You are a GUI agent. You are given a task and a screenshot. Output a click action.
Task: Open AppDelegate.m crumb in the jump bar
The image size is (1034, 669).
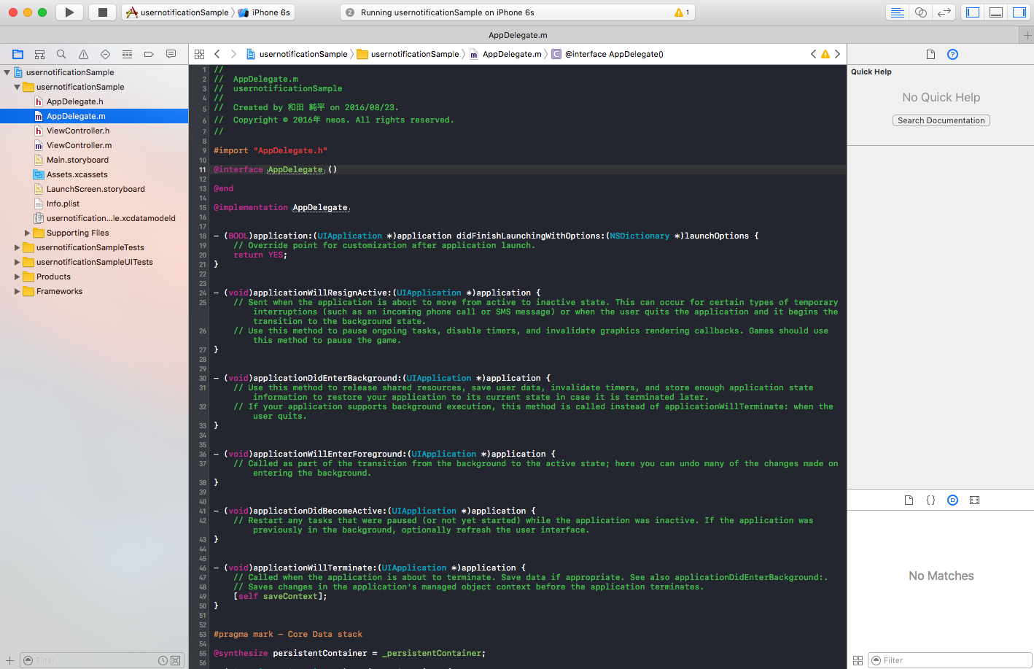coord(505,54)
